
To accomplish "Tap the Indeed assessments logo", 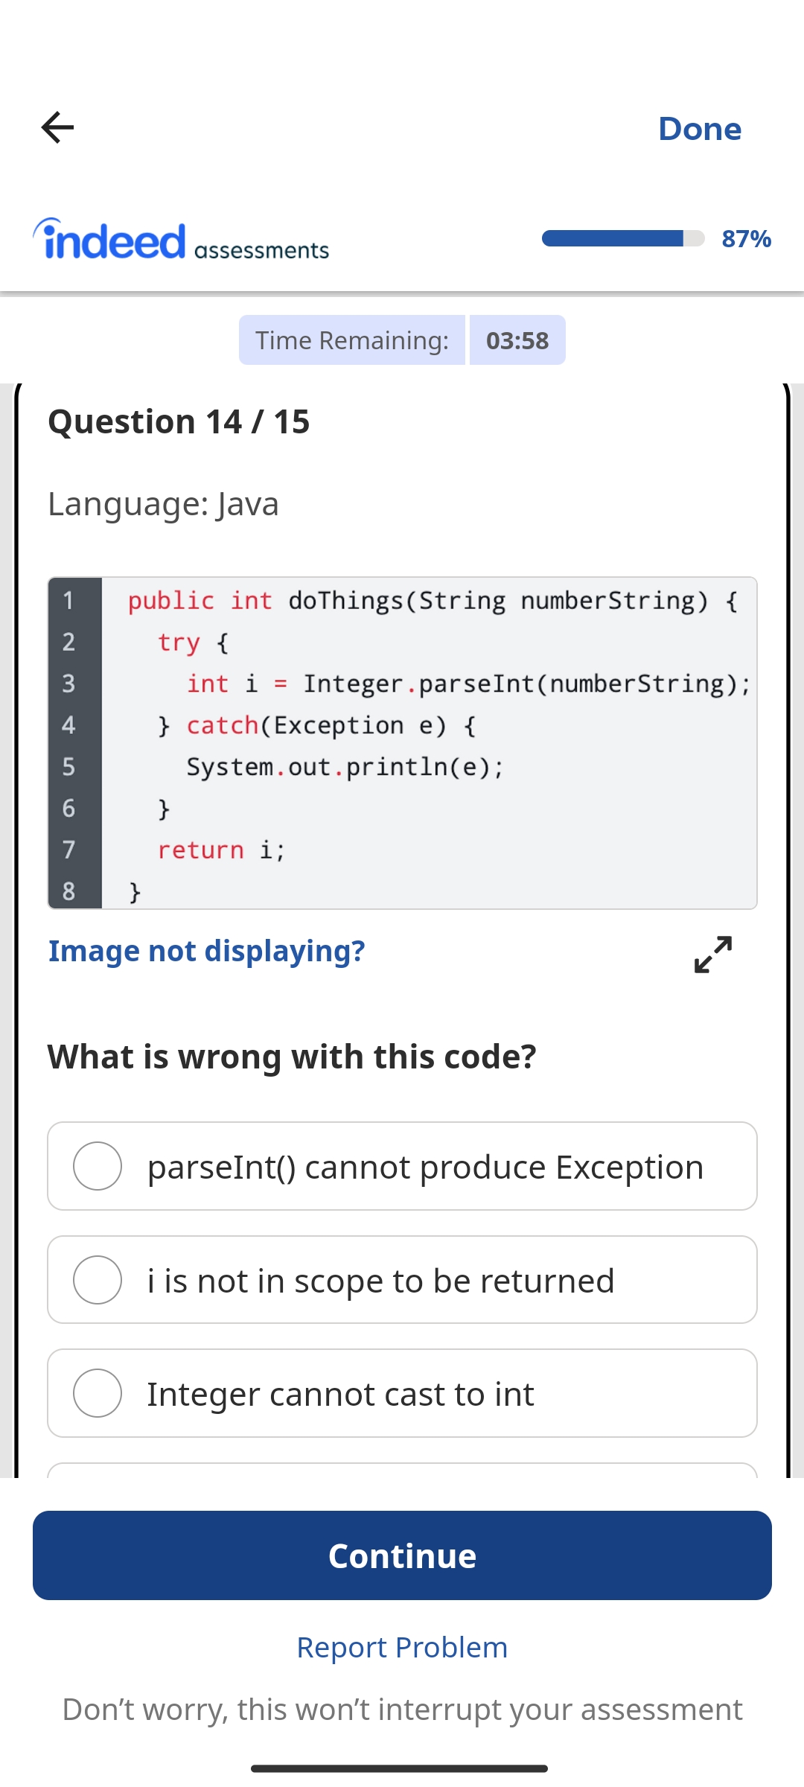I will 181,241.
